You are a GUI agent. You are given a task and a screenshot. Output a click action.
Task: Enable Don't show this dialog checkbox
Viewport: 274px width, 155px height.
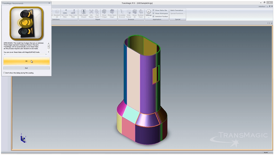tap(4, 73)
